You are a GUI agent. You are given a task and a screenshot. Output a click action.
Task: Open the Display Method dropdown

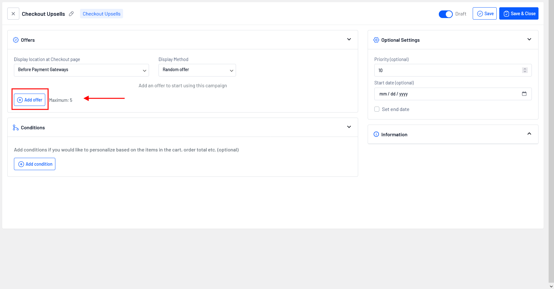[197, 70]
